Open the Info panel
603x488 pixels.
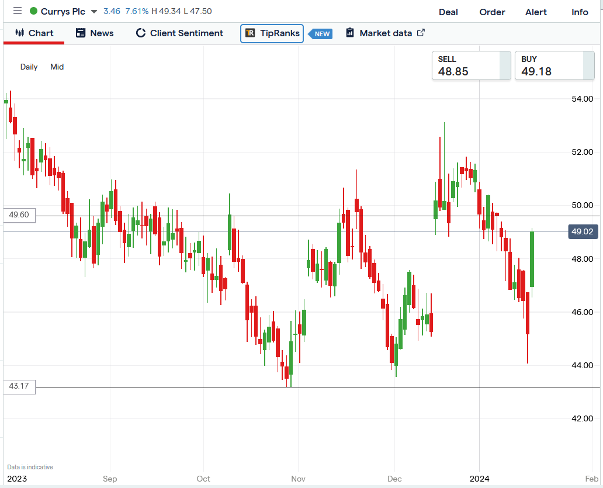coord(580,12)
